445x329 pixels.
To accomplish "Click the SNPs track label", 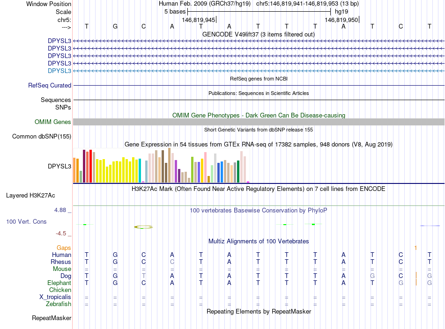I will (x=63, y=107).
